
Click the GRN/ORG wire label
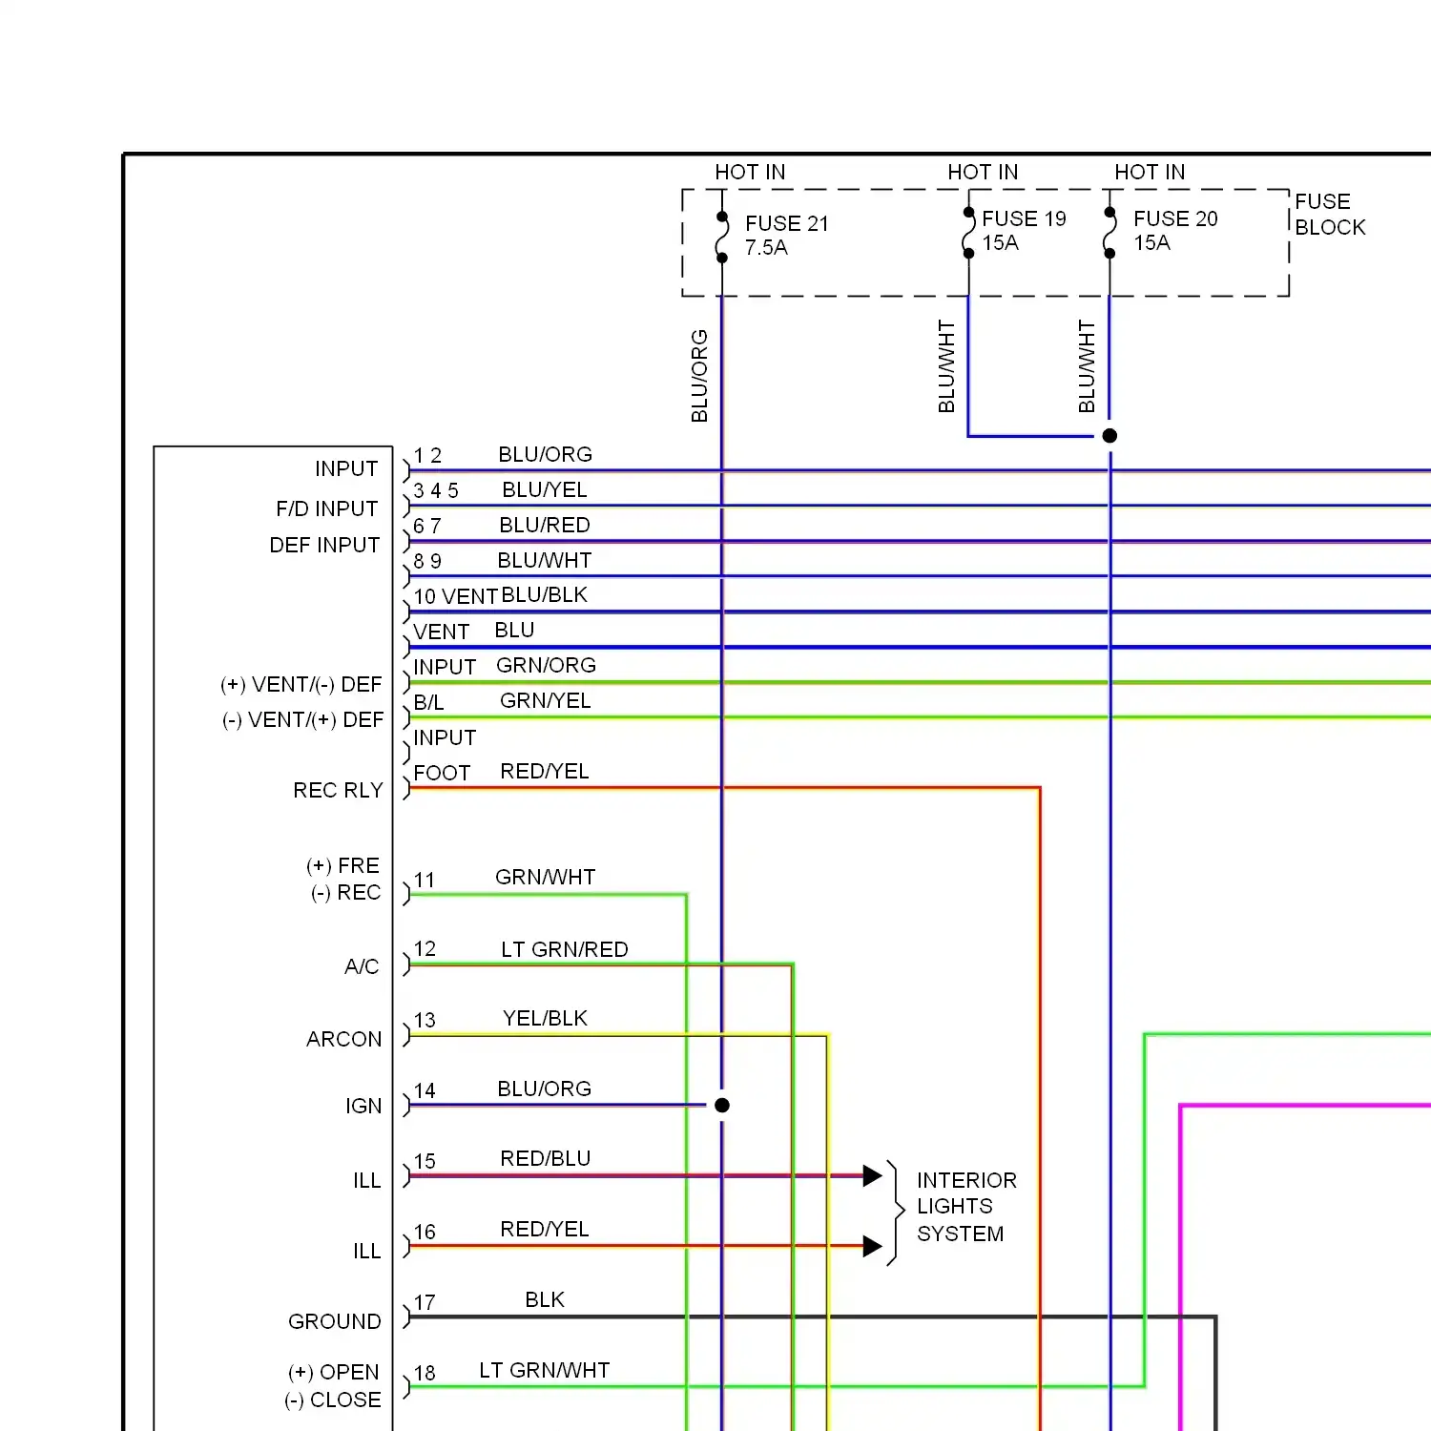(x=546, y=665)
